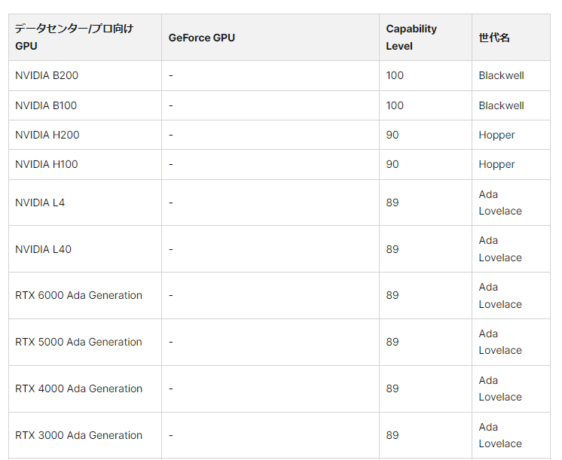This screenshot has height=460, width=562.
Task: Click 'Ada Lovelace' in the RTX 6000 row
Action: click(500, 296)
